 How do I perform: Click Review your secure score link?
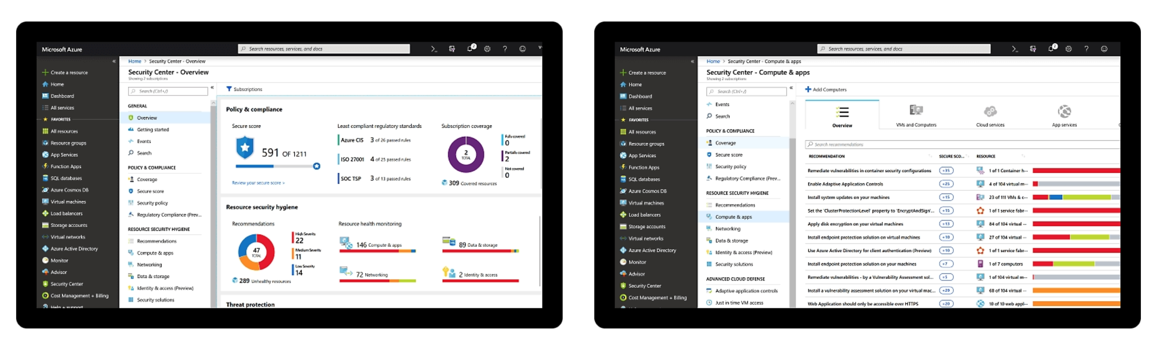point(258,183)
